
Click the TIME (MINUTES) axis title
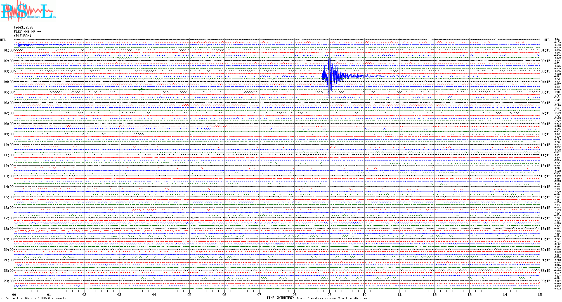[280, 298]
